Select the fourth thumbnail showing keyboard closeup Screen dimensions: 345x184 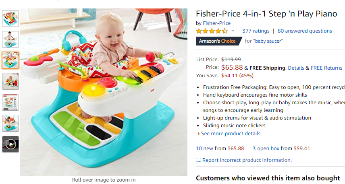coord(10,81)
